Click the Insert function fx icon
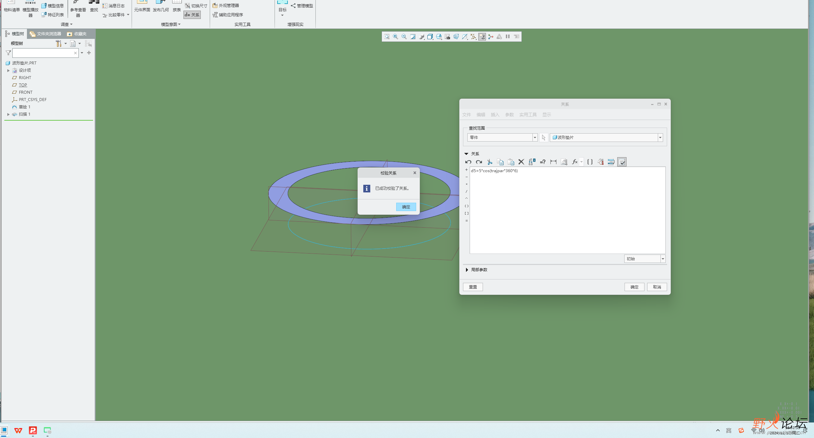 pos(575,162)
